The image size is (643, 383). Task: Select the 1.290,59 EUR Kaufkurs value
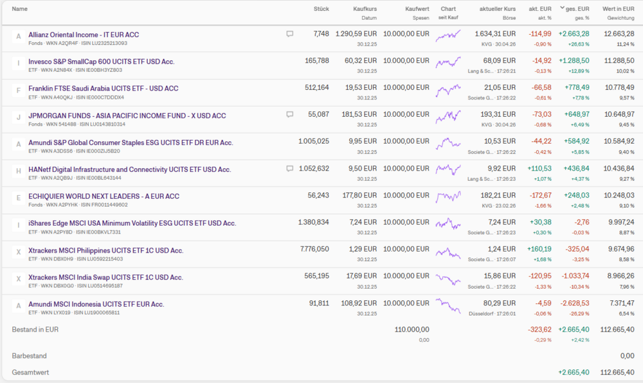[356, 33]
